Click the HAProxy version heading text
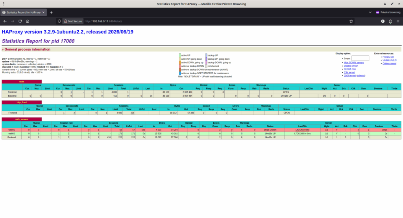Viewport: 403px width, 218px height. click(68, 32)
